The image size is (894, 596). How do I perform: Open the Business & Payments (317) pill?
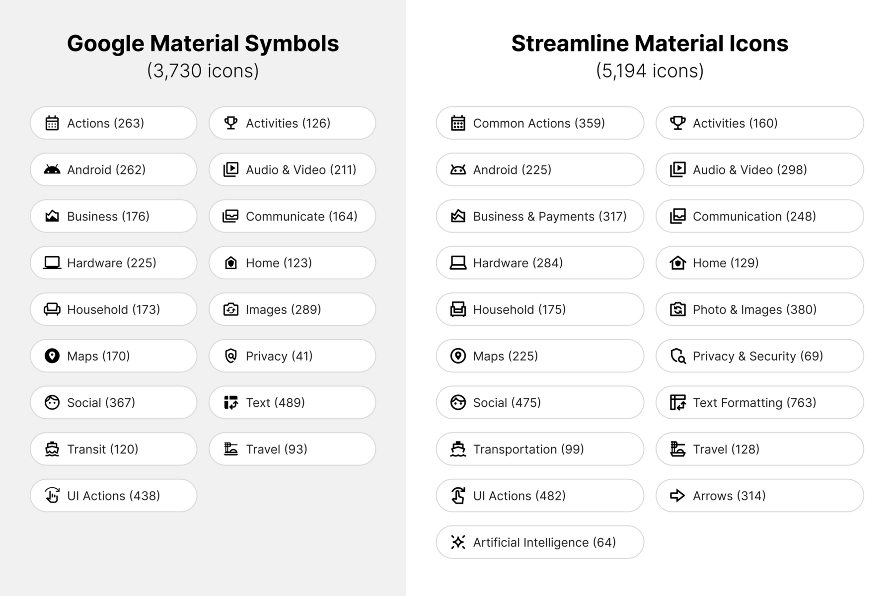[540, 216]
